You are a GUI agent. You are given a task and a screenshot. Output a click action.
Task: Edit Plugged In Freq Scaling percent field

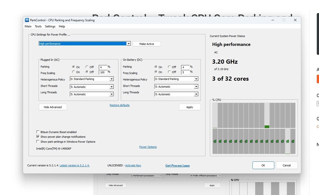click(x=103, y=72)
